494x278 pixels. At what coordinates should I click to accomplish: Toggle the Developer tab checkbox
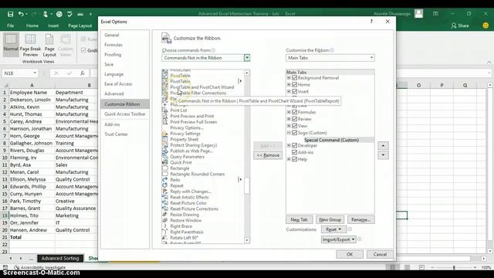tap(295, 145)
